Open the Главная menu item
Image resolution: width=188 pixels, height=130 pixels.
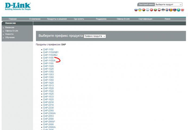click(13, 19)
